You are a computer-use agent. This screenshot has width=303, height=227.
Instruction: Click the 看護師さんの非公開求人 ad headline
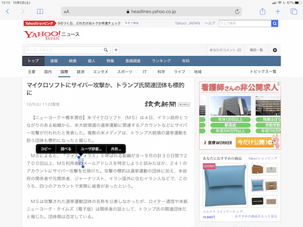pos(240,87)
